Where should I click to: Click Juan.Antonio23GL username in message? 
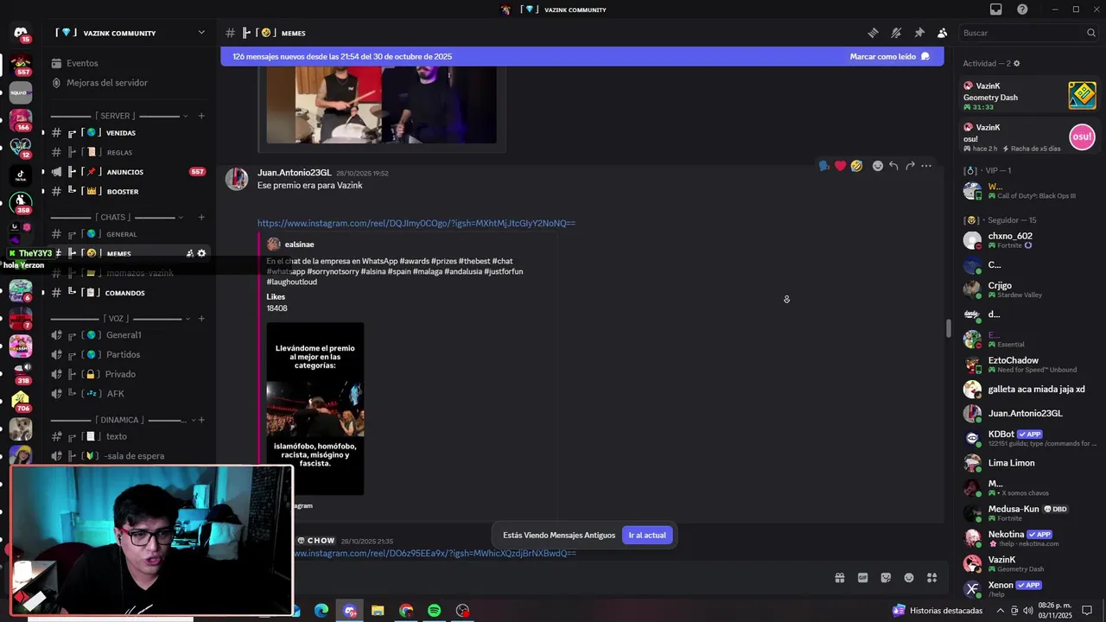[294, 173]
